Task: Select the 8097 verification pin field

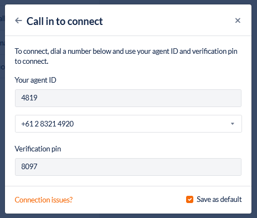Action: 128,167
